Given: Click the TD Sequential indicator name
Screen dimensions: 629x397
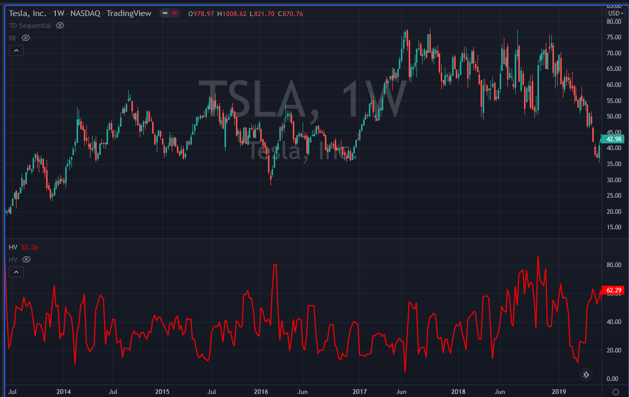Looking at the screenshot, I should pos(30,25).
